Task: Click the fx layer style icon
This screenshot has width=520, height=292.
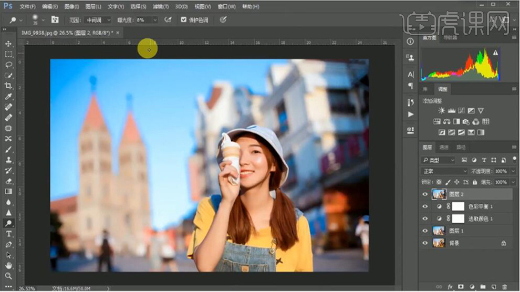Action: pyautogui.click(x=450, y=287)
